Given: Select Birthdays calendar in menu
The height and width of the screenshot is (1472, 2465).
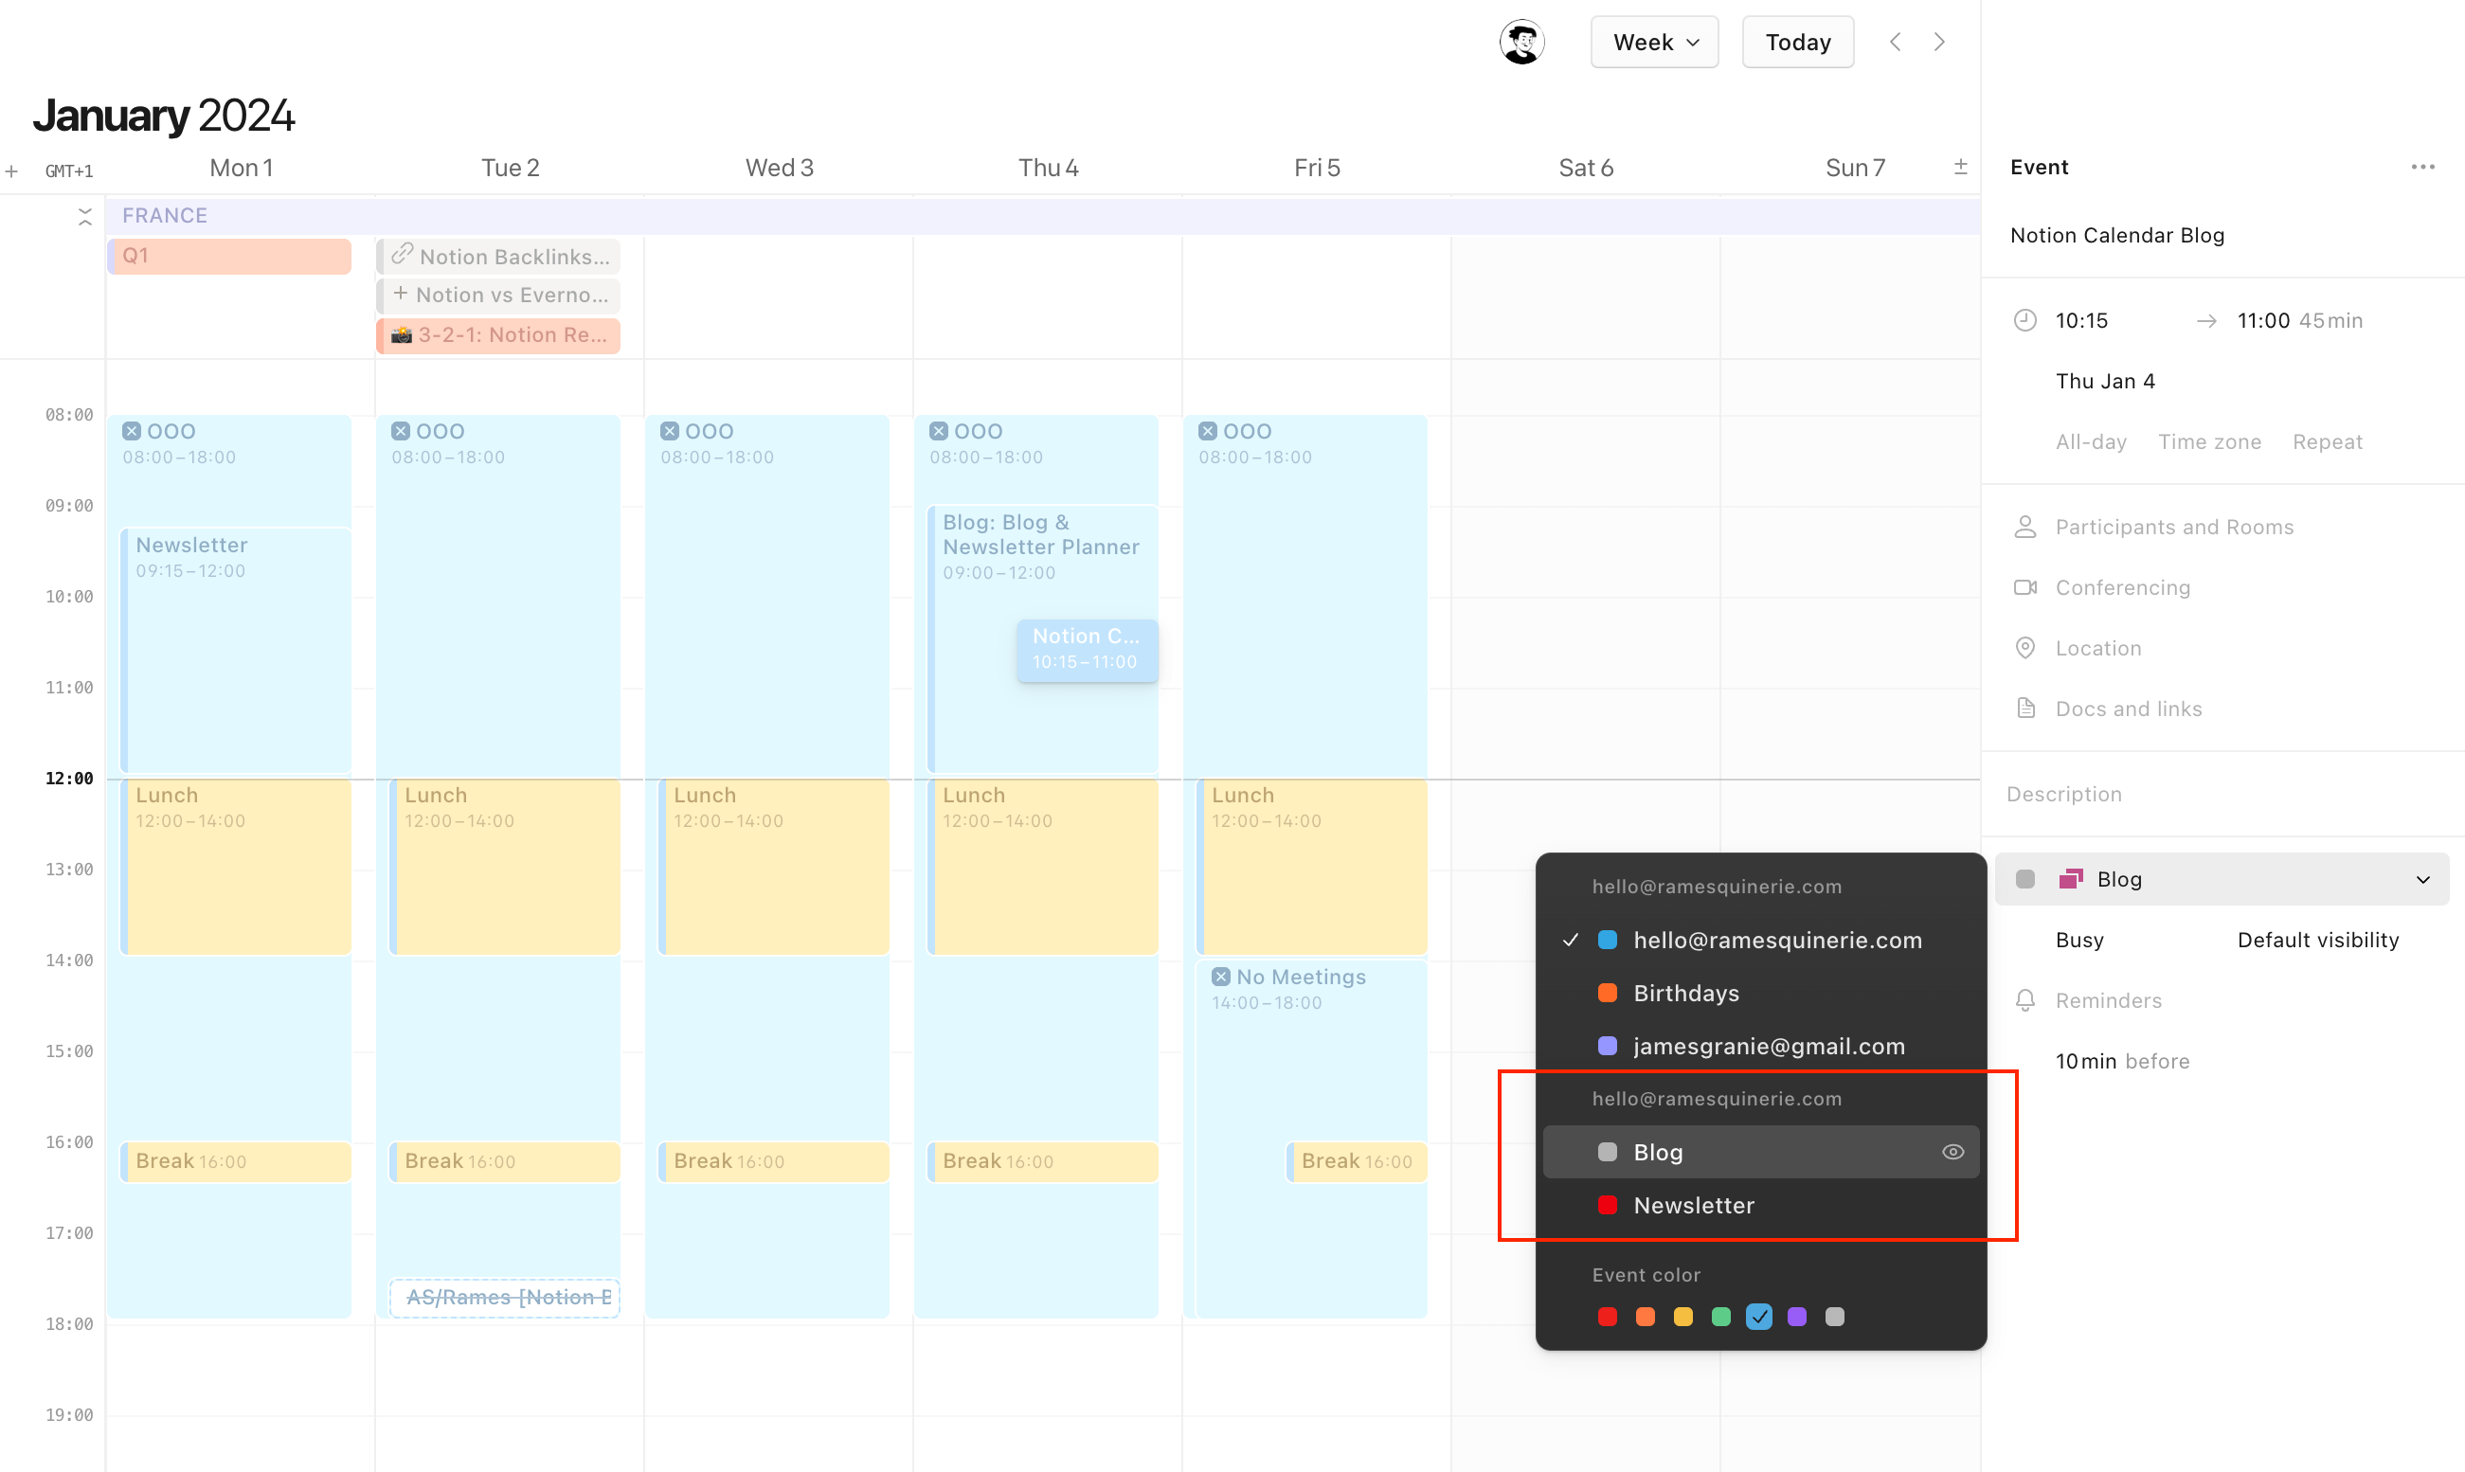Looking at the screenshot, I should coord(1760,993).
